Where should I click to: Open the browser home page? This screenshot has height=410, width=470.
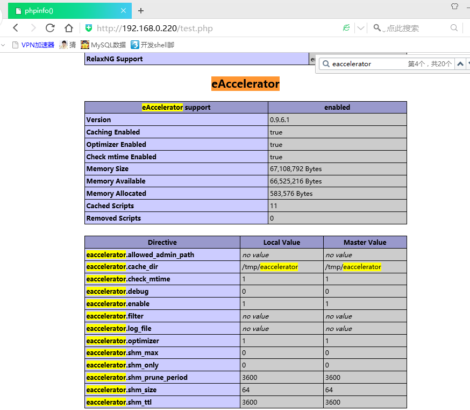click(69, 28)
